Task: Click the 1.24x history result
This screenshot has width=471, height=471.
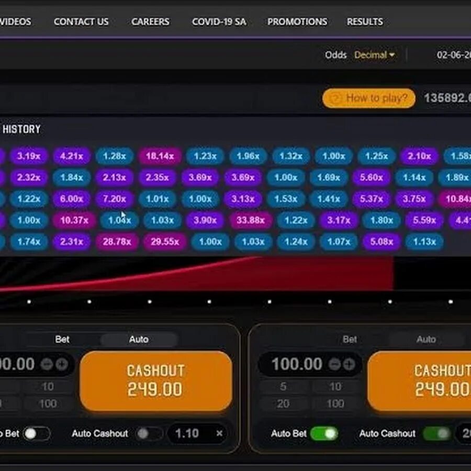Action: [x=296, y=241]
